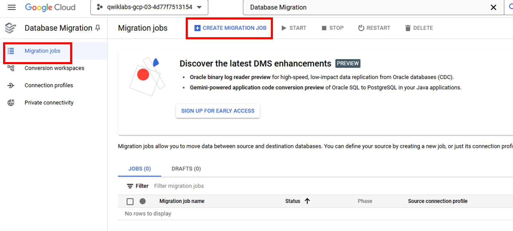Click the Connection profiles icon

[x=11, y=85]
